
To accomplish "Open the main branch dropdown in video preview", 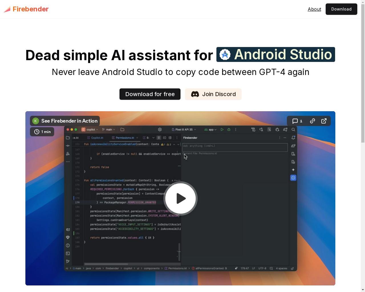I will point(109,129).
